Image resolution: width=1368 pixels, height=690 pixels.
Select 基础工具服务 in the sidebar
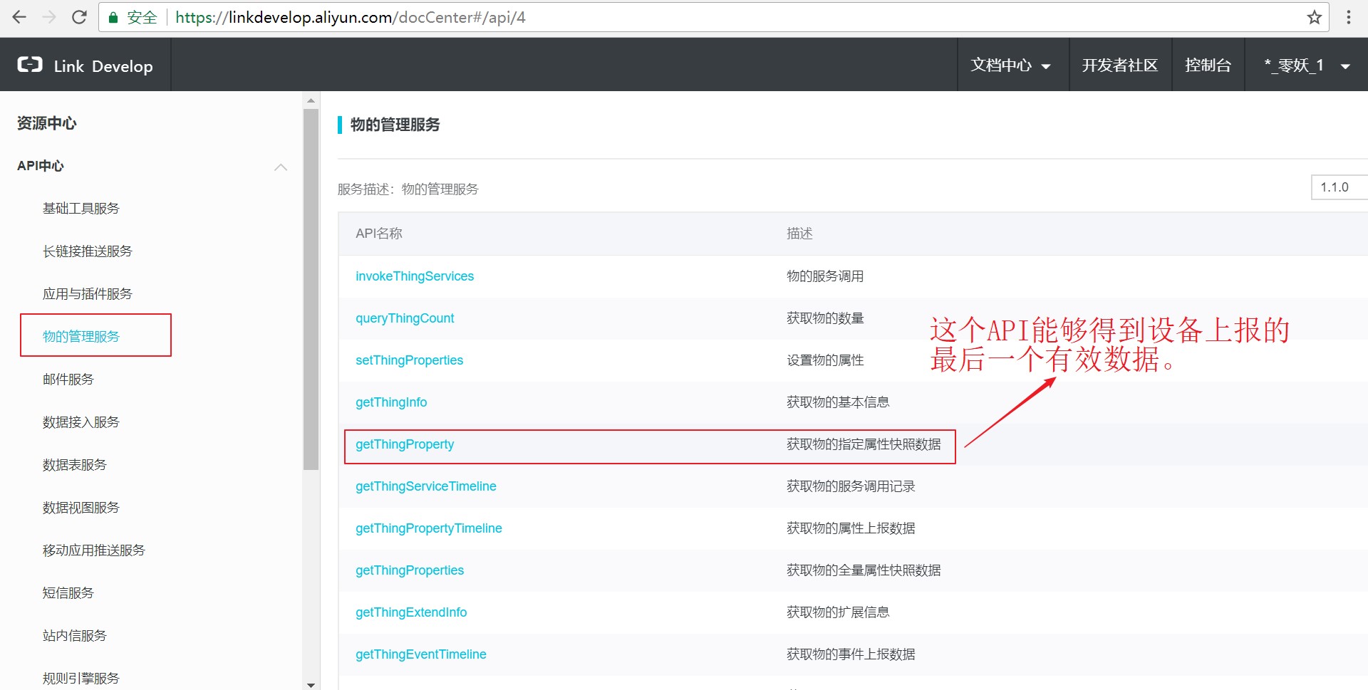pos(81,209)
